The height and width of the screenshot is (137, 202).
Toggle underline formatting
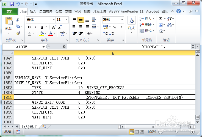tap(42, 27)
